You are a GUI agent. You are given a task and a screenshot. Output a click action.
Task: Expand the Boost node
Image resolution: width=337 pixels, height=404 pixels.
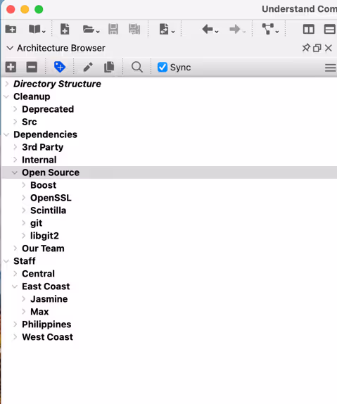tap(24, 185)
